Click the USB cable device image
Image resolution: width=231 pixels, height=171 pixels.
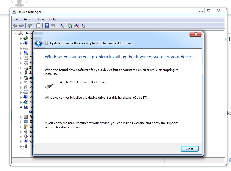click(49, 86)
